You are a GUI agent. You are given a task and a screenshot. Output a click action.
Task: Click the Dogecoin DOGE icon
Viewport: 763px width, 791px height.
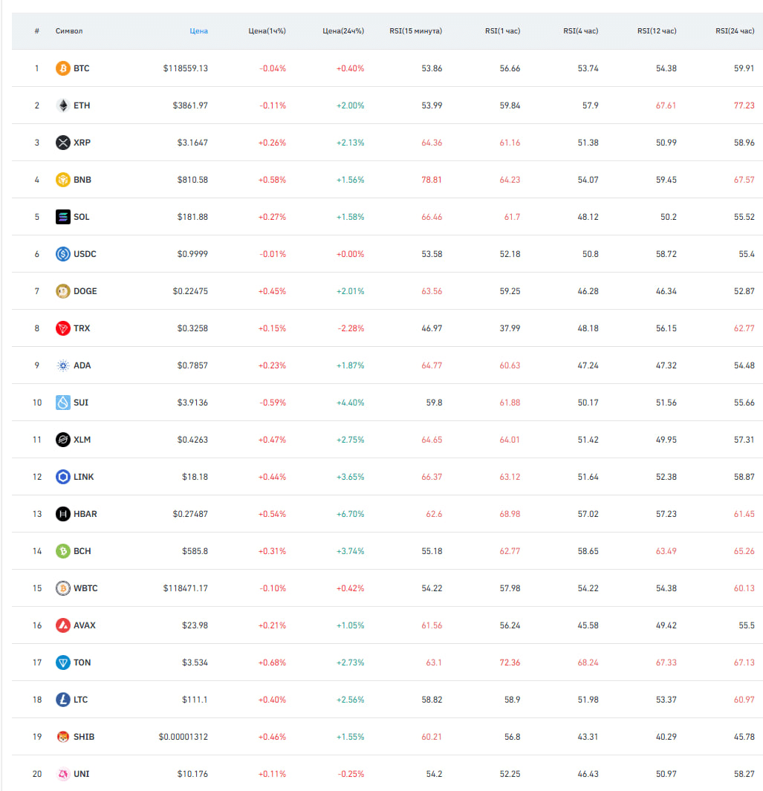62,291
